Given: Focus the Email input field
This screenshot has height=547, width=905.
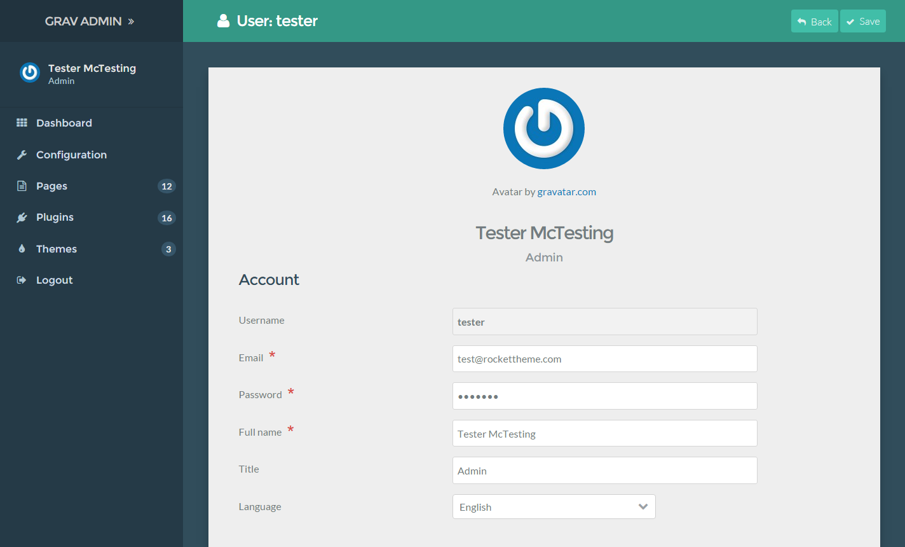Looking at the screenshot, I should click(x=604, y=359).
